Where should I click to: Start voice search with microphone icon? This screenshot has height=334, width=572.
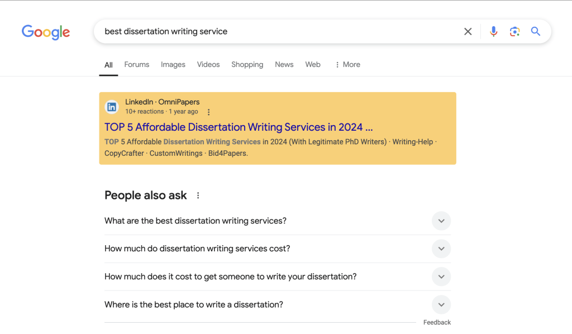[x=493, y=31]
